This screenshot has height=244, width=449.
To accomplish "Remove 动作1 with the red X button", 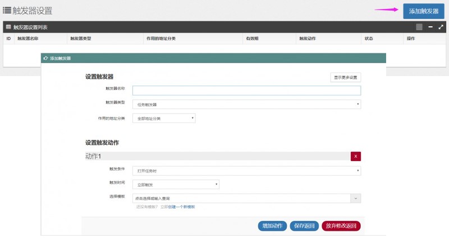I will 356,156.
